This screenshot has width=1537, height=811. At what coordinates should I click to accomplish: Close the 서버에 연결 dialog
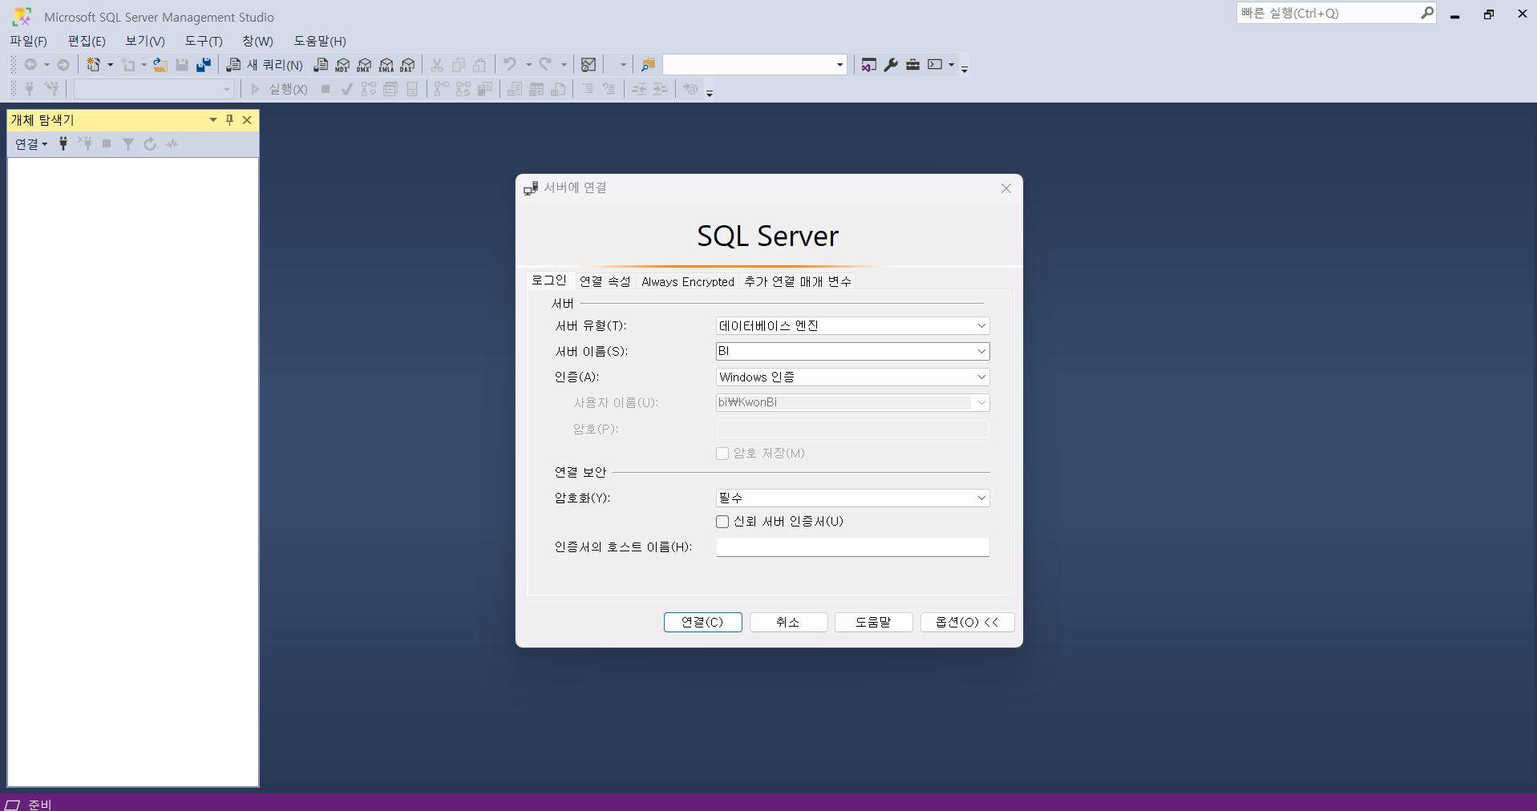tap(1006, 188)
